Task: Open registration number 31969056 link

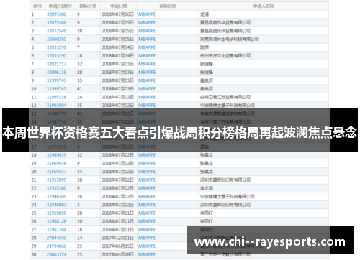Action: pyautogui.click(x=56, y=213)
